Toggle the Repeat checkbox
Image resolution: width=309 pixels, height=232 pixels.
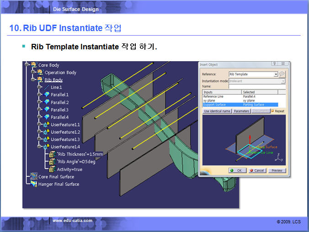pyautogui.click(x=272, y=111)
